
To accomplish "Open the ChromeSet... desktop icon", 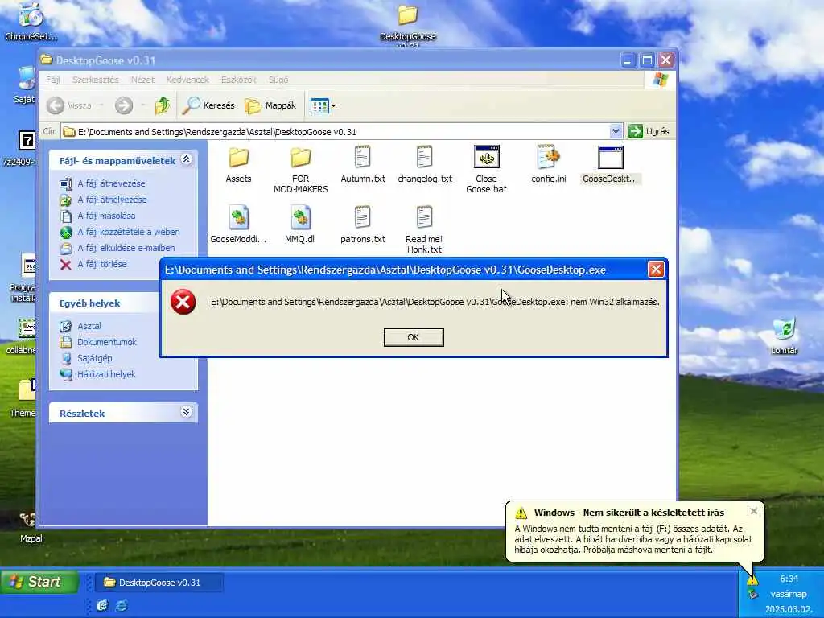I will (x=31, y=22).
